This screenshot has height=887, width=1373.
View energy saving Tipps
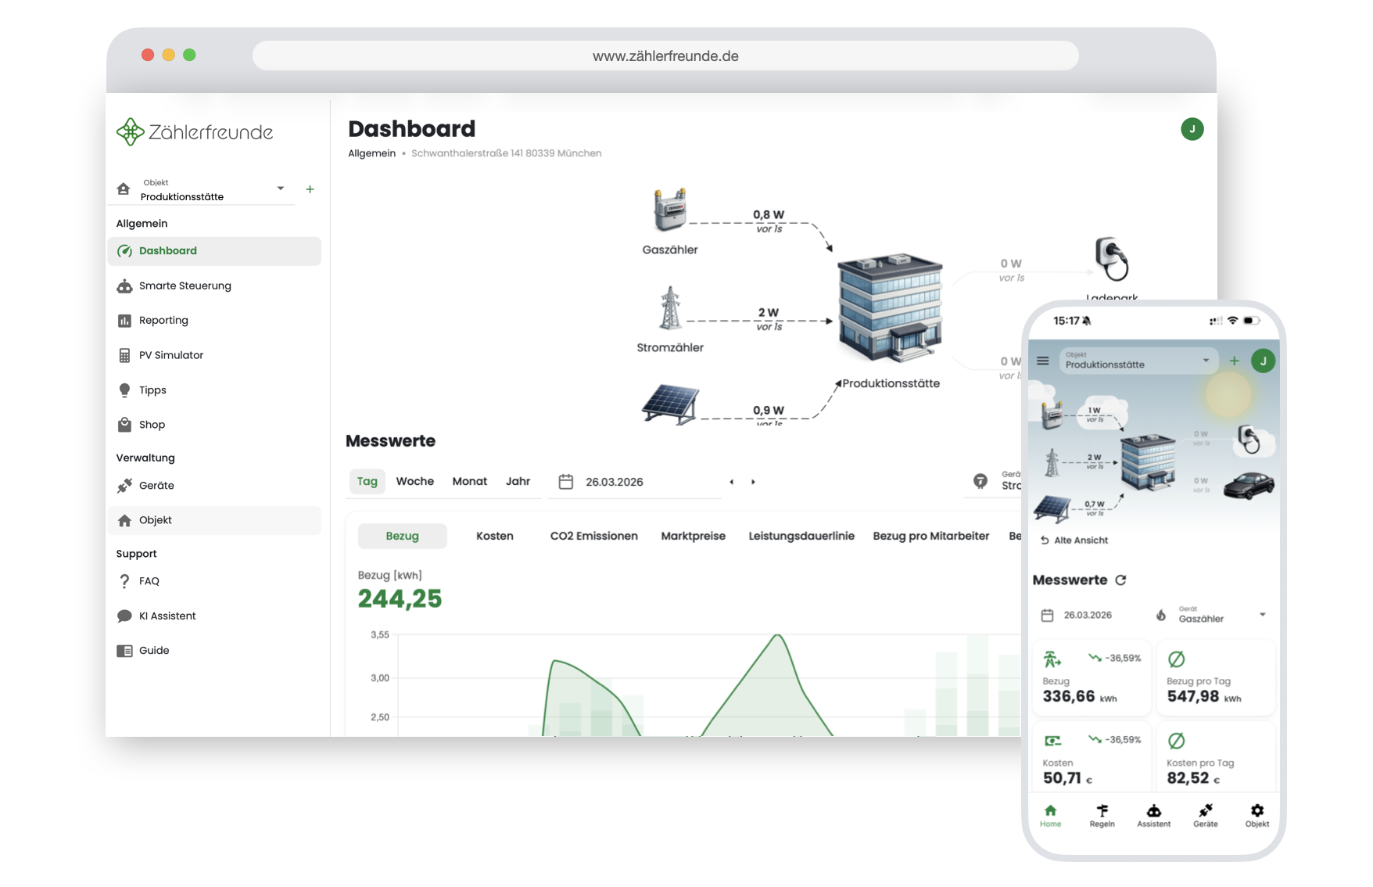pyautogui.click(x=152, y=390)
